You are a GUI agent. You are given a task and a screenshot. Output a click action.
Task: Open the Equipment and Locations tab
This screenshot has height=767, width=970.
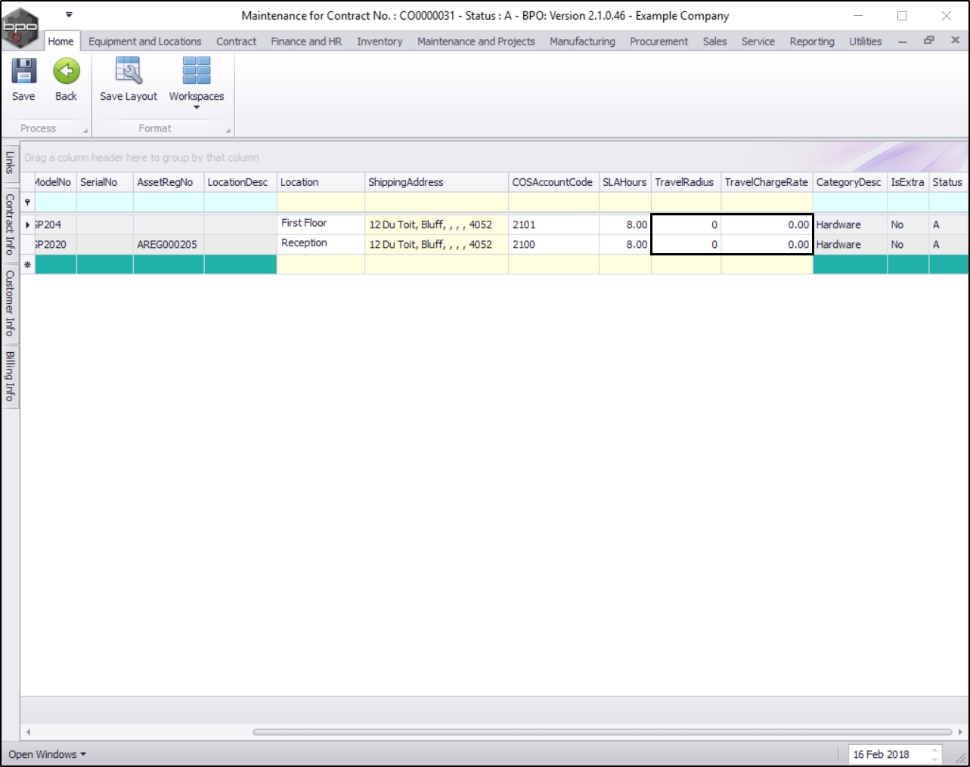pyautogui.click(x=145, y=42)
